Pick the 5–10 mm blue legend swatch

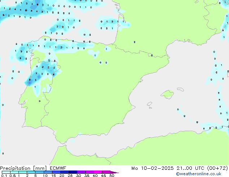pyautogui.click(x=39, y=172)
